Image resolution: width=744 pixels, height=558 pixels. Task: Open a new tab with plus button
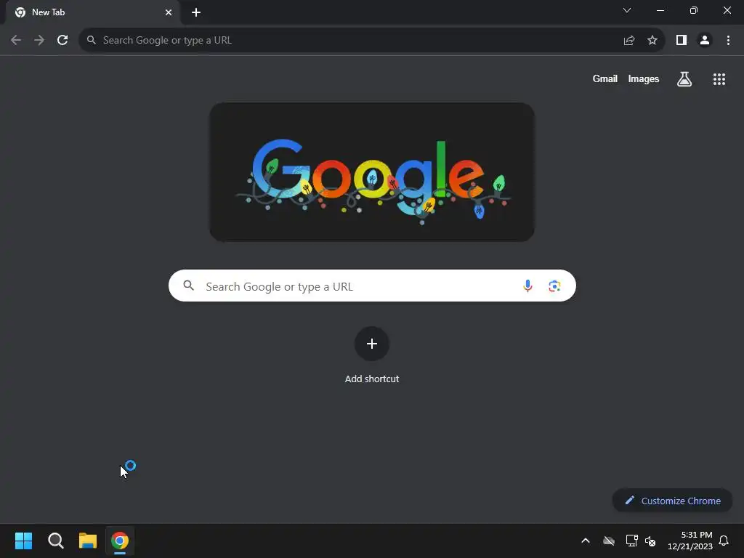coord(196,12)
